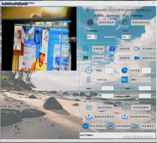
Task: Pause with 暂停视频检测 button
Action: (x=141, y=107)
